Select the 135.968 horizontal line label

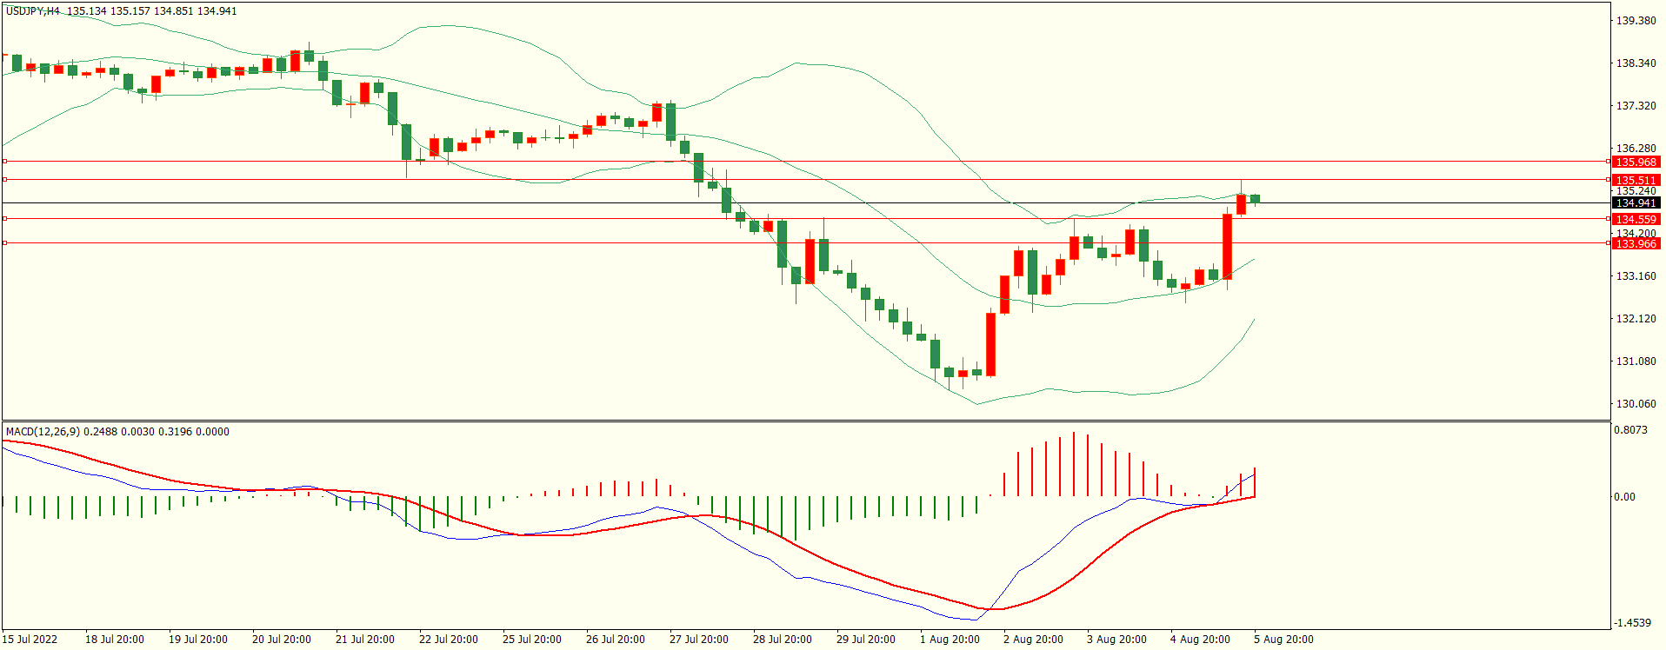(x=1636, y=162)
